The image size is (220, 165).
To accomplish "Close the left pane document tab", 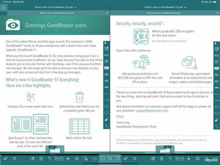I will (x=107, y=13).
